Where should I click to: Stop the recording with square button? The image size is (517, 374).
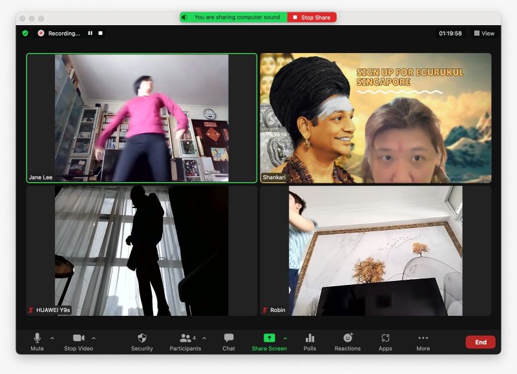point(100,33)
